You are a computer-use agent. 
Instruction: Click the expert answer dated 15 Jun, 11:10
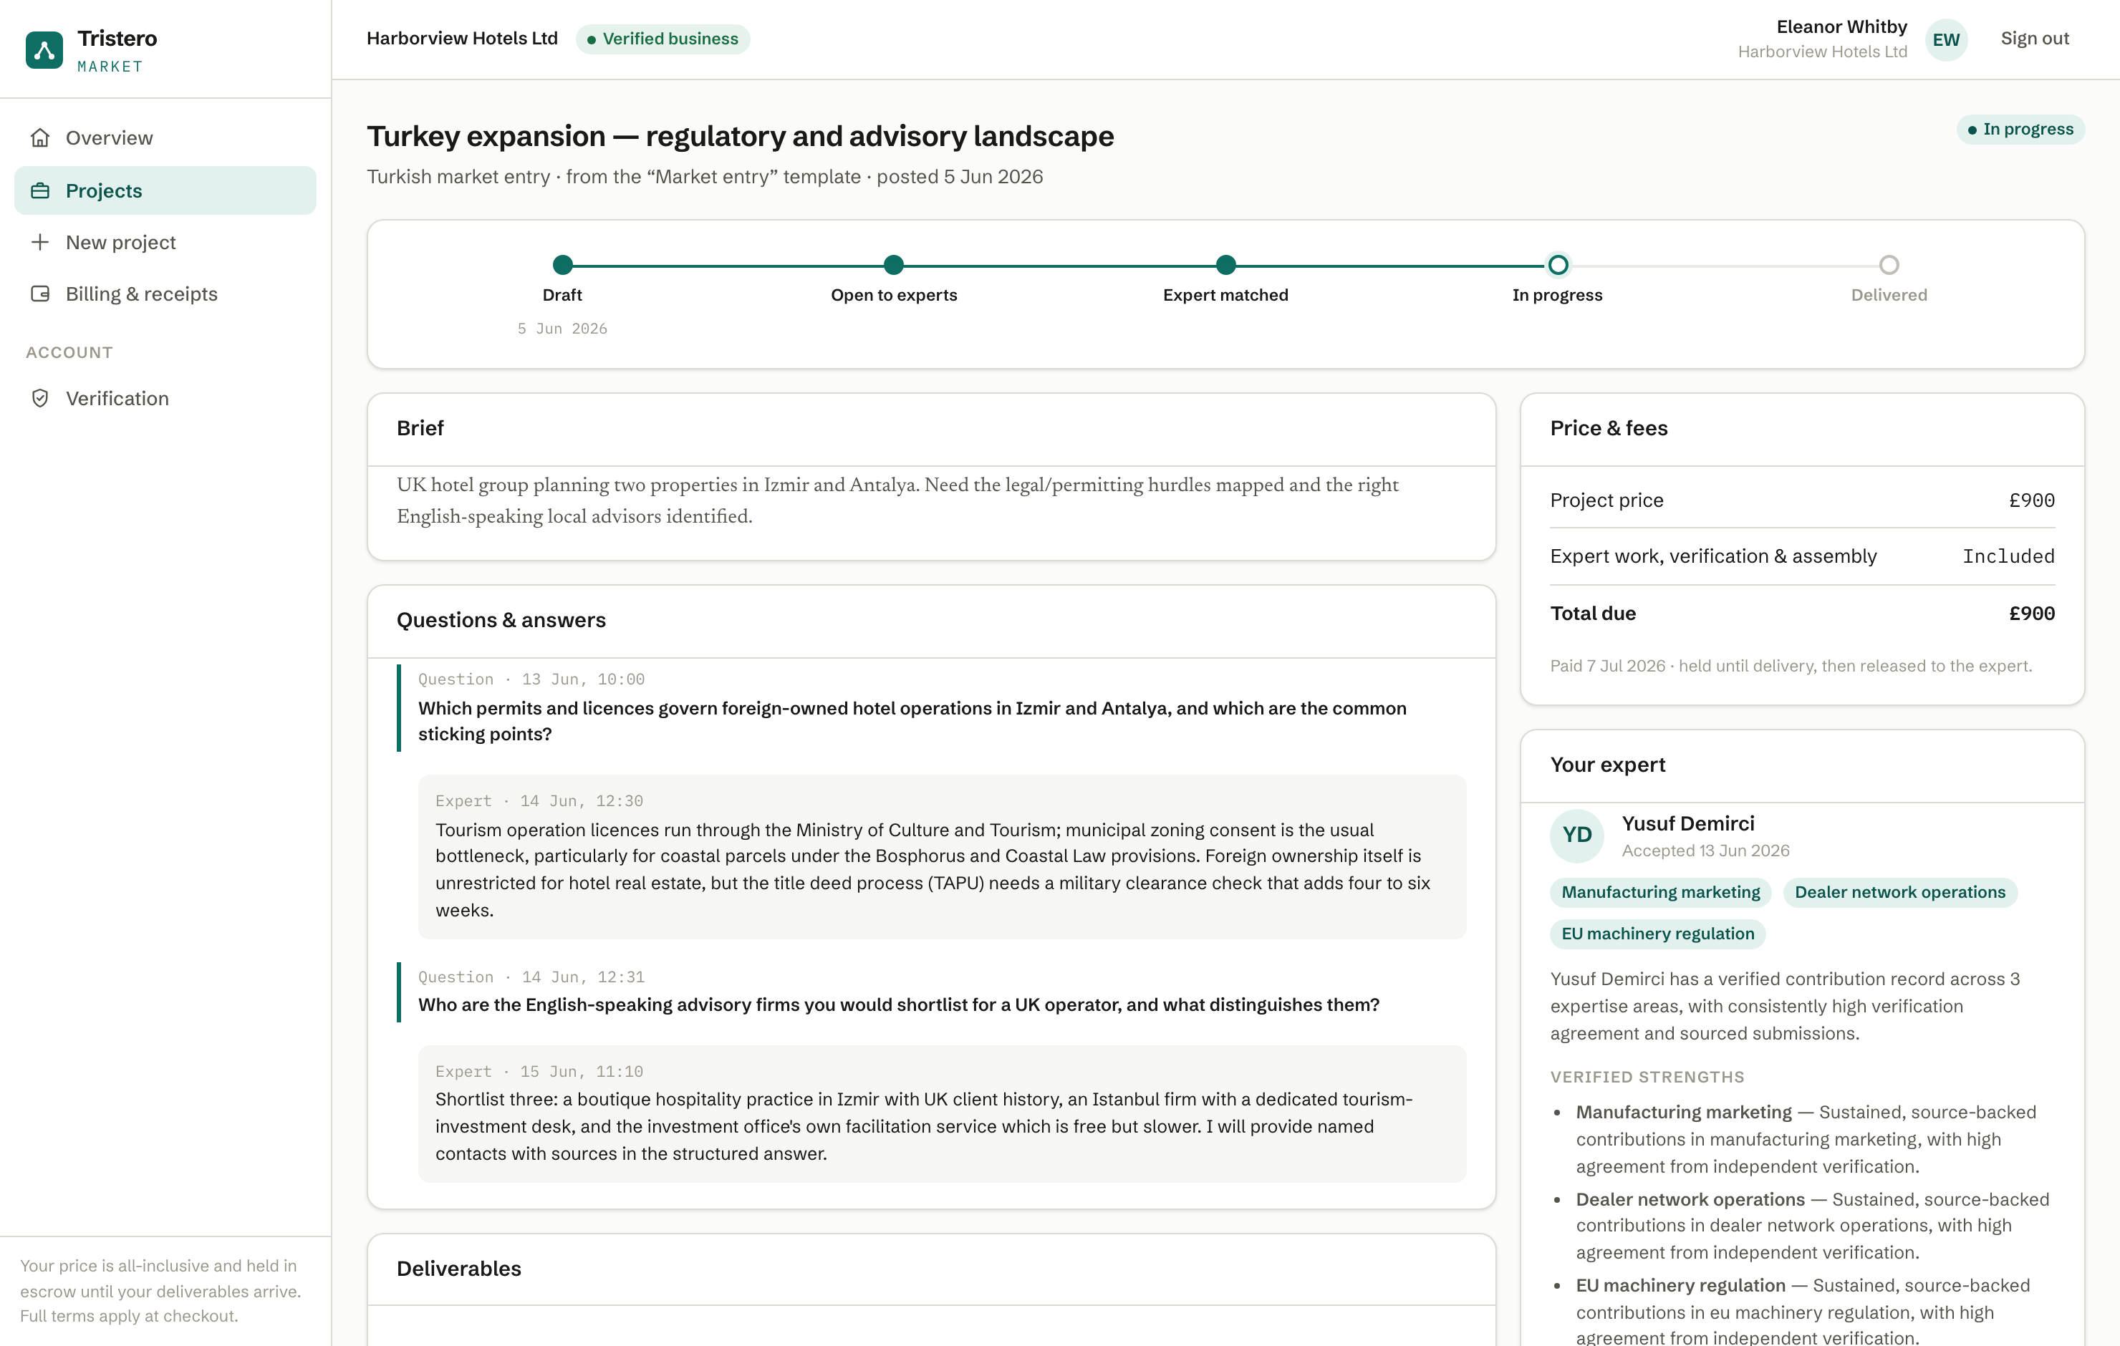click(942, 1113)
